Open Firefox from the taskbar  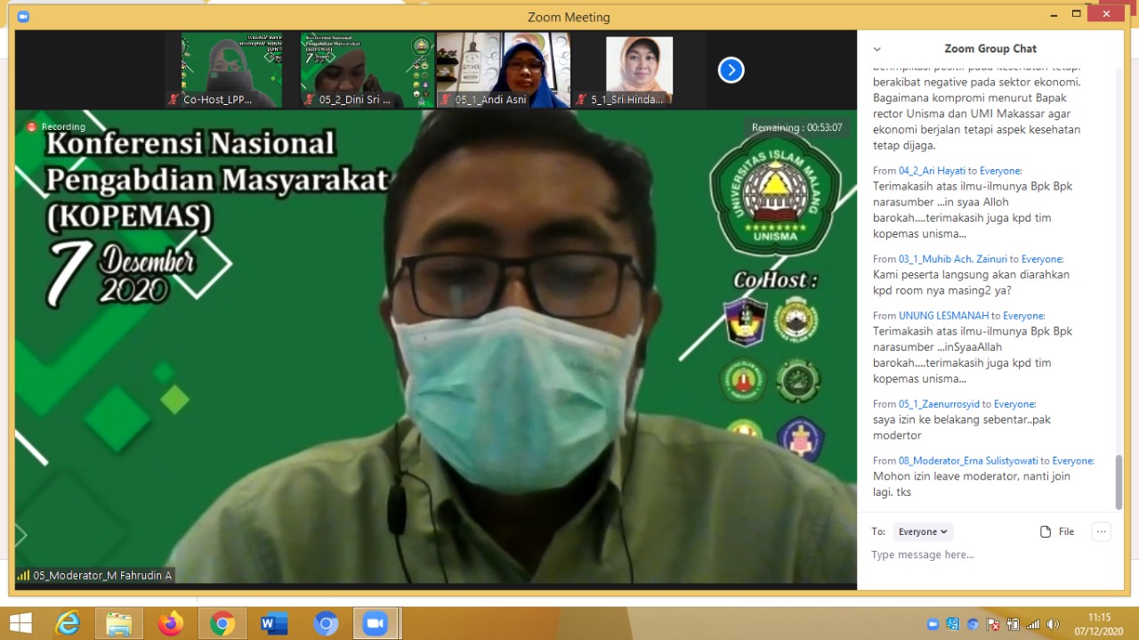click(171, 623)
